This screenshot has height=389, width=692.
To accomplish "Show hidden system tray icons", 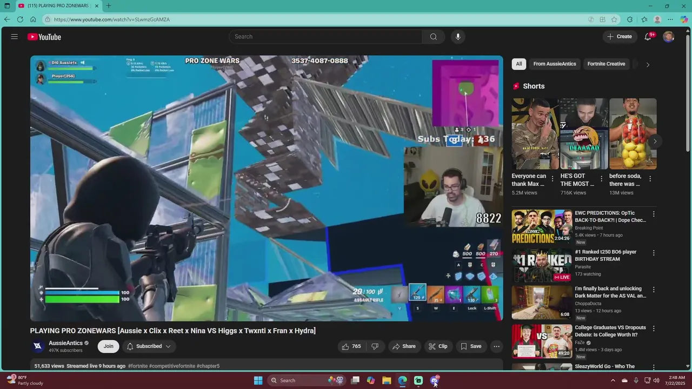I will (x=613, y=380).
